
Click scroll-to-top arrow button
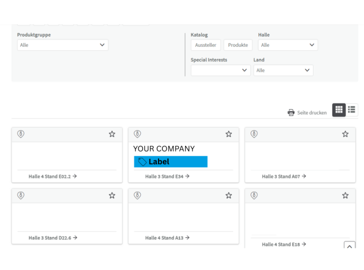349,246
